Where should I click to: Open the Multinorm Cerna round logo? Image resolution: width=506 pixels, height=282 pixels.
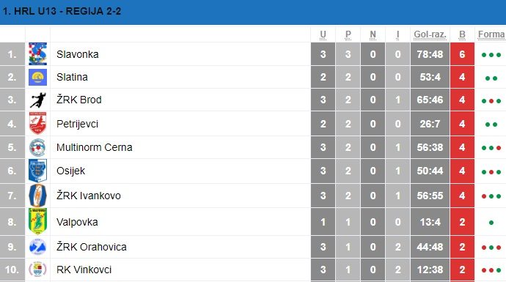(x=37, y=147)
